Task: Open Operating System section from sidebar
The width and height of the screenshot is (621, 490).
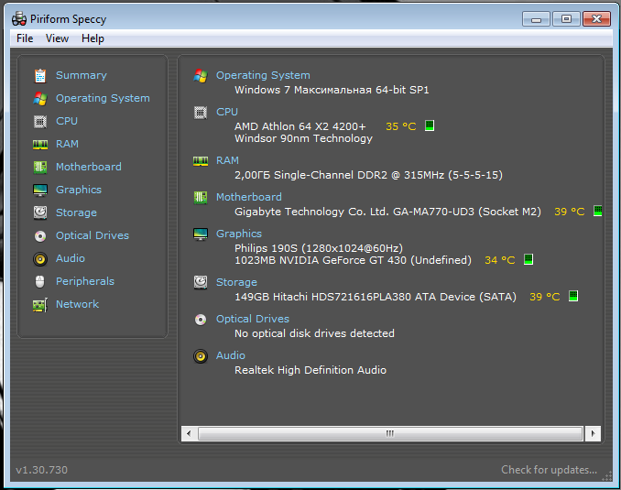Action: point(103,98)
